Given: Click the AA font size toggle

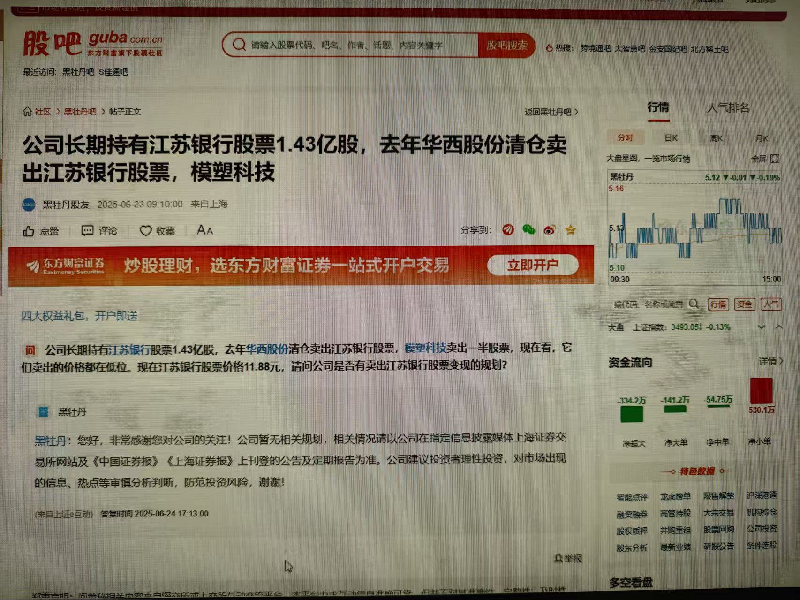Looking at the screenshot, I should [x=205, y=230].
